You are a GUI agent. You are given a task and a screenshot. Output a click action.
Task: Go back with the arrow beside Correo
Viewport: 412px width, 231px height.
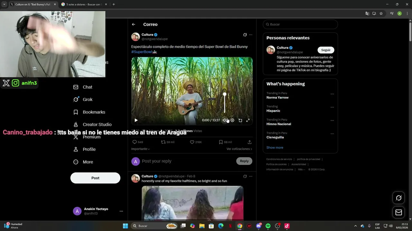(x=134, y=24)
